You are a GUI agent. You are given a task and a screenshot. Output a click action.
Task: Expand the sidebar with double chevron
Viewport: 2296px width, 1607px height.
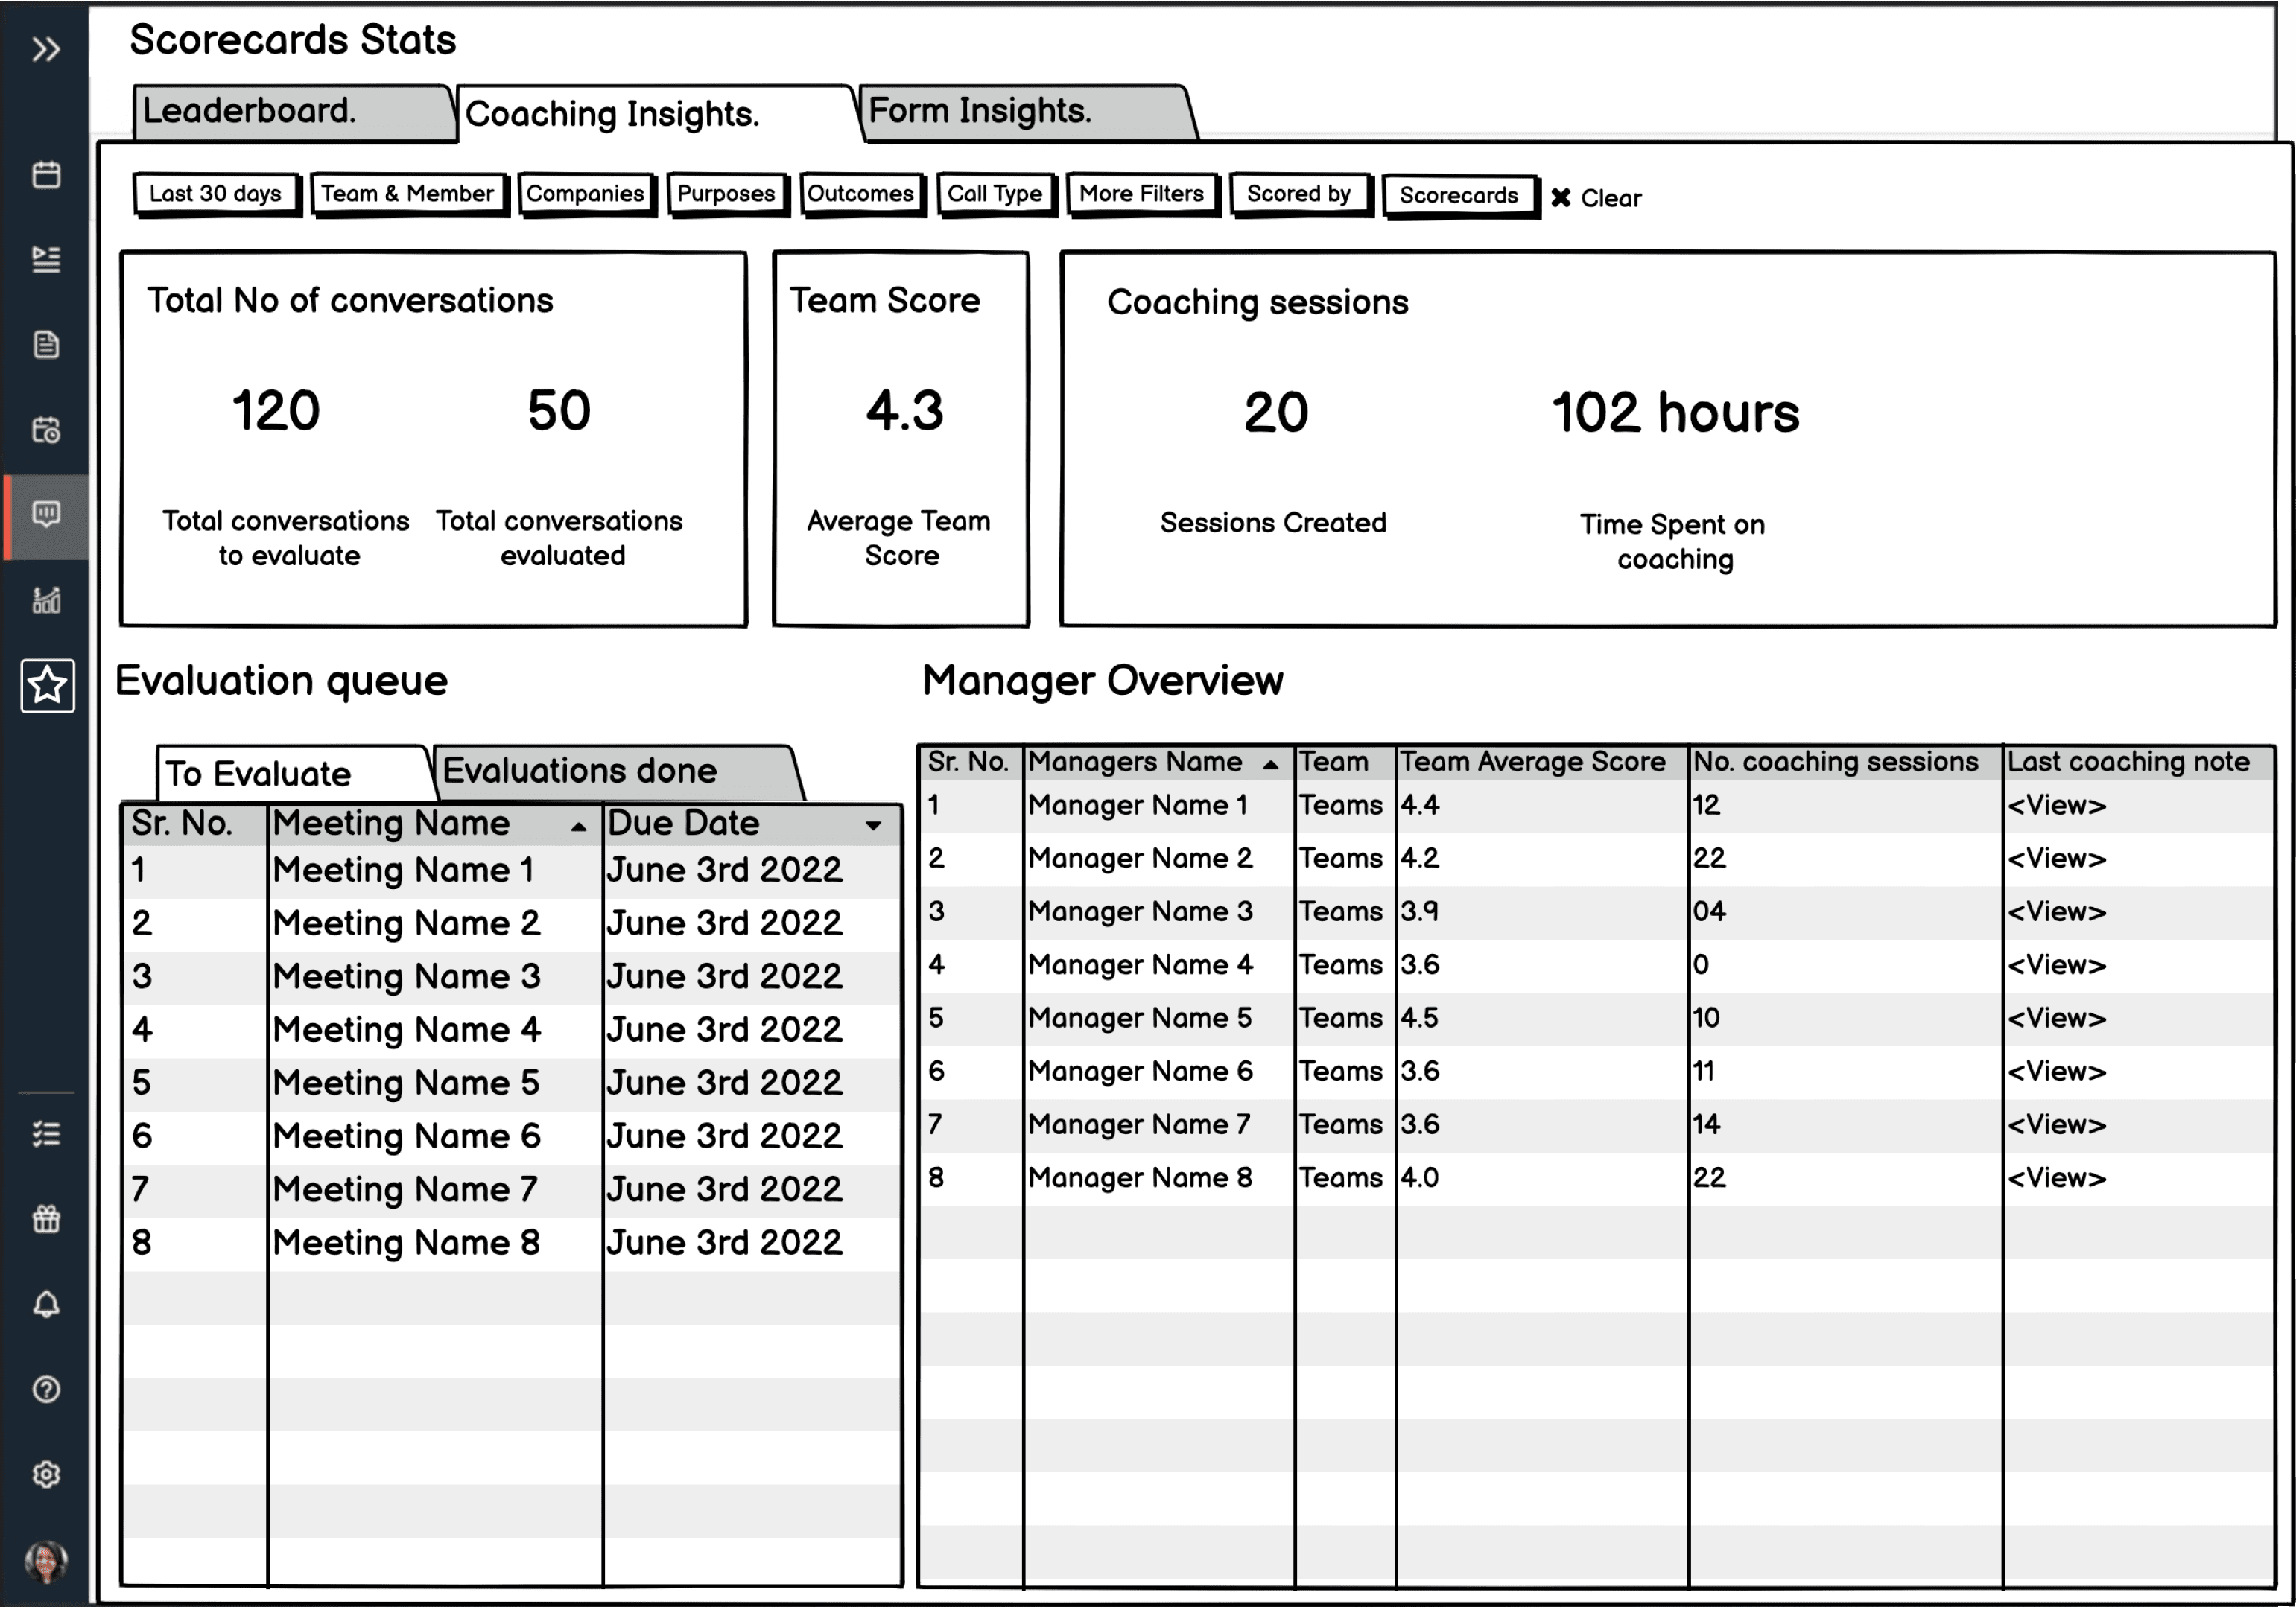(46, 49)
